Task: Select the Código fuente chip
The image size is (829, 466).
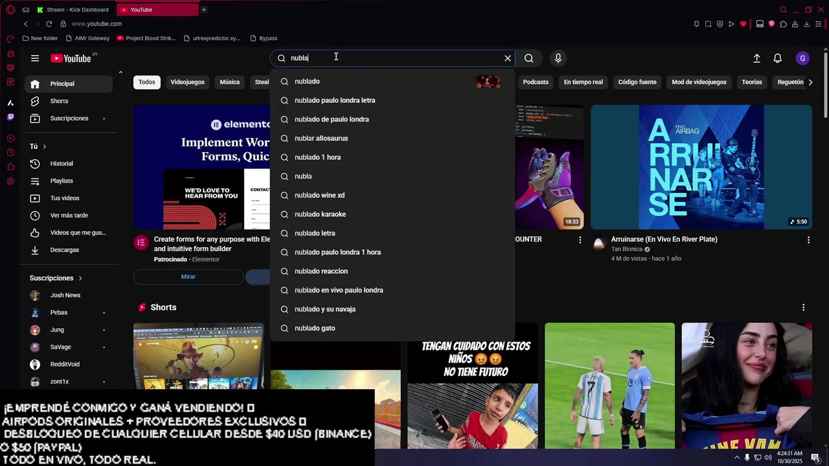Action: 637,82
